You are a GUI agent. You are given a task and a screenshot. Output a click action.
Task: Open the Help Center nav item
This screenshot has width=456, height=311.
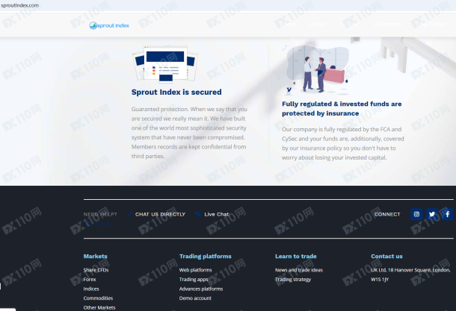click(431, 25)
